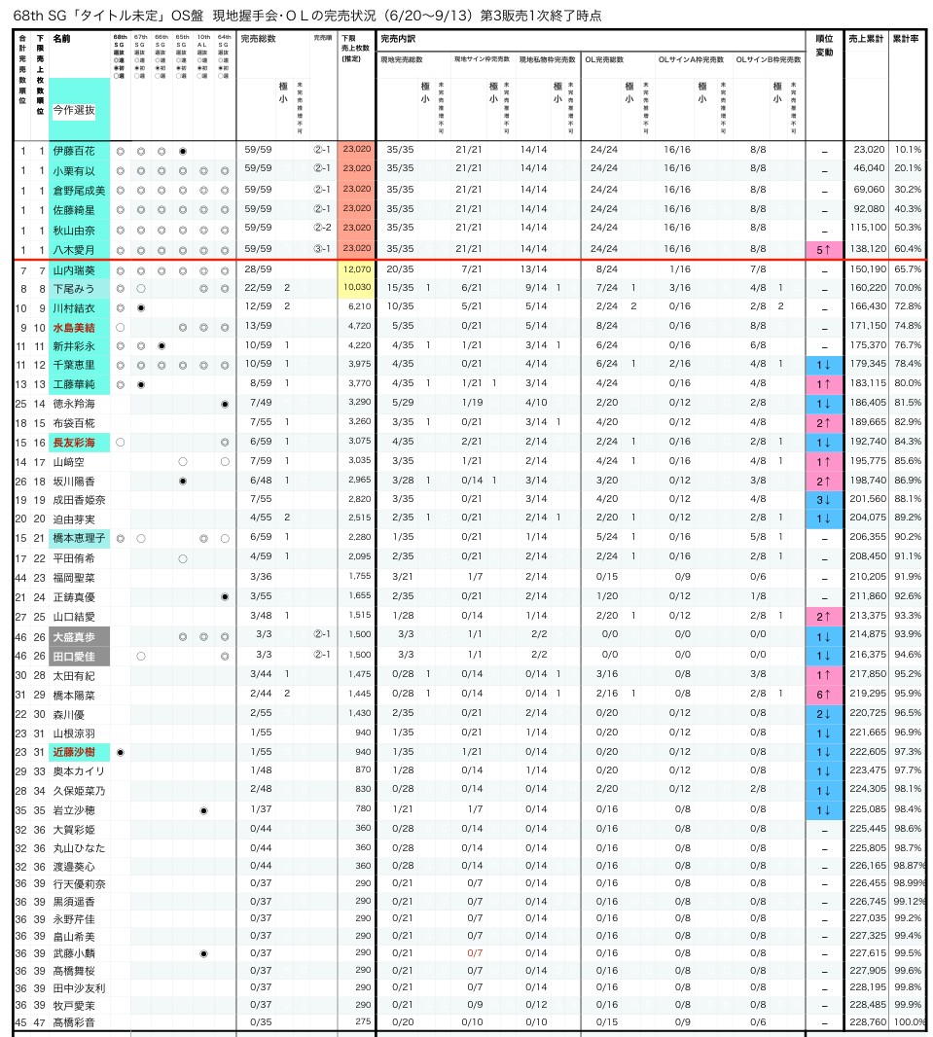Click the ③-1 sold-out order cell
Screen dimensions: 933x1037
[323, 249]
